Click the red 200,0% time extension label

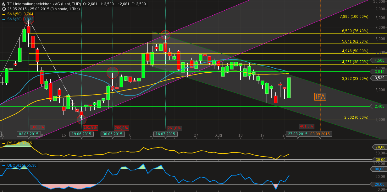[121, 128]
